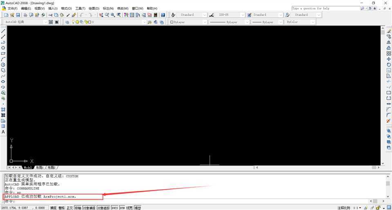The width and height of the screenshot is (392, 210).
Task: Click the Match Properties brush icon
Action: 74,15
